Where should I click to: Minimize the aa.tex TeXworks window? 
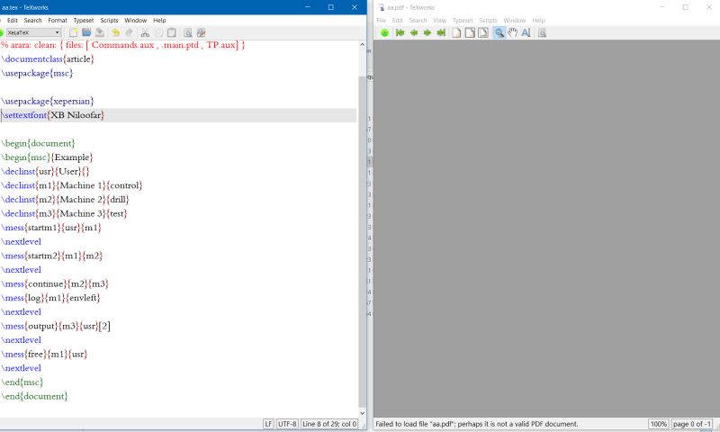pos(307,7)
